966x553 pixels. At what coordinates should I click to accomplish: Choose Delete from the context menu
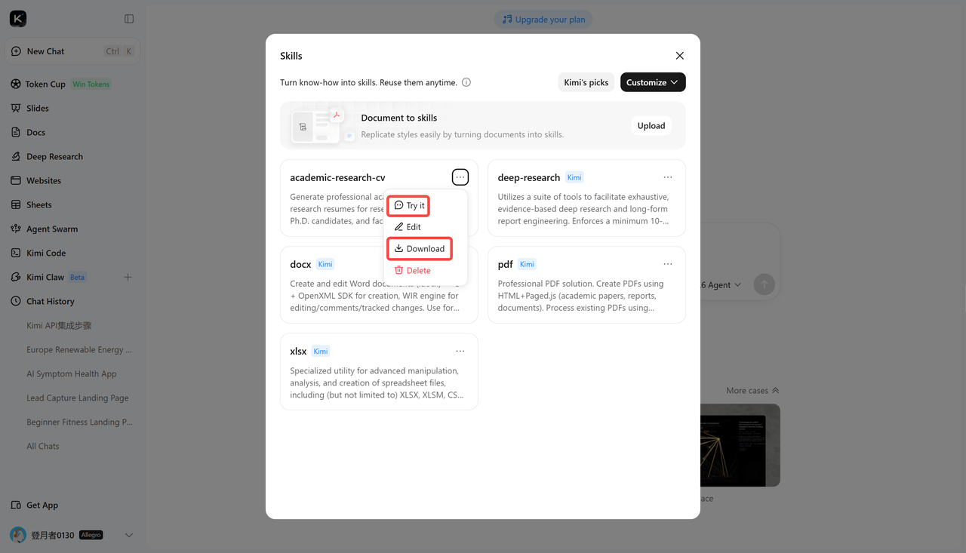pos(413,270)
